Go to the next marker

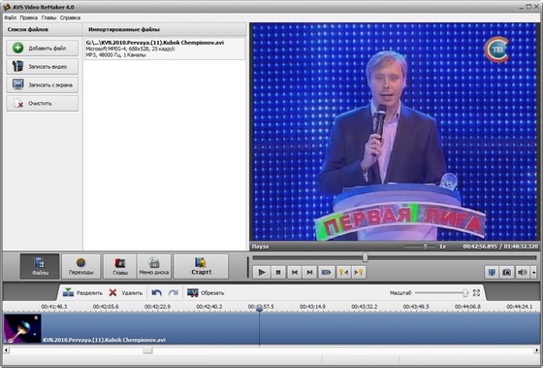pos(359,273)
